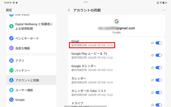Tap the Wi-Fi status icon
Viewport: 171px width, 107px height.
pyautogui.click(x=161, y=3)
